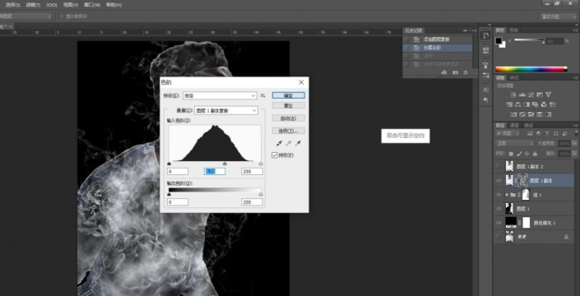Add a Photo Filter adjustment layer
The height and width of the screenshot is (296, 580).
536,104
